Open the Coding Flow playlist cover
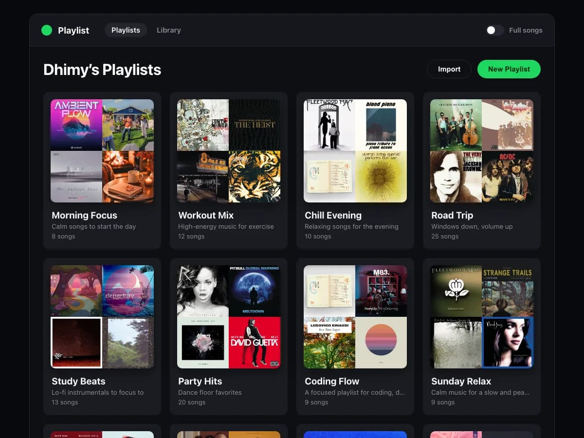This screenshot has width=584, height=438. pyautogui.click(x=355, y=317)
